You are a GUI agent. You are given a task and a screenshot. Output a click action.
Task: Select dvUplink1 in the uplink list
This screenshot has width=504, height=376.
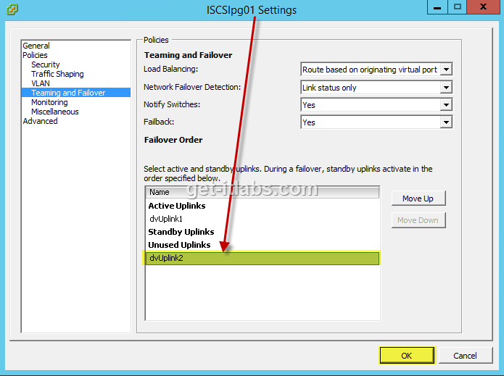pyautogui.click(x=263, y=219)
